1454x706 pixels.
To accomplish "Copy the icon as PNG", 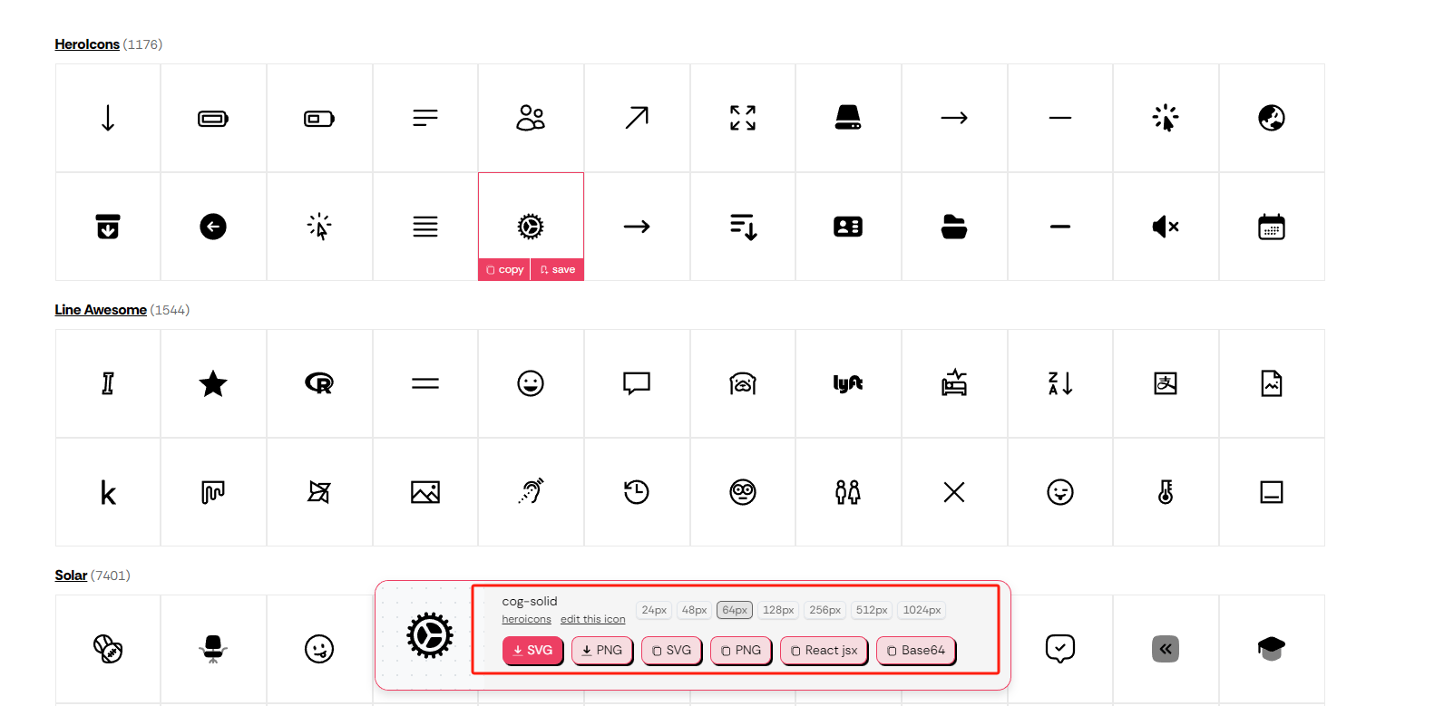I will coord(741,650).
